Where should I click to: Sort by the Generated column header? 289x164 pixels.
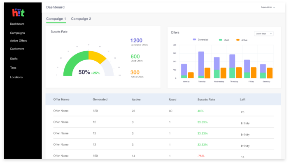tap(100, 99)
